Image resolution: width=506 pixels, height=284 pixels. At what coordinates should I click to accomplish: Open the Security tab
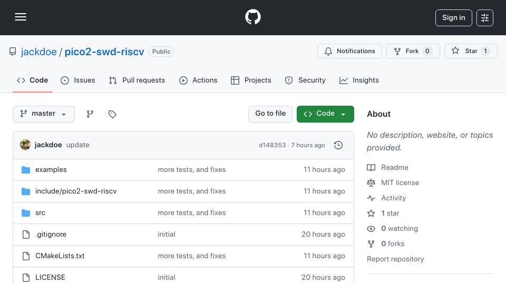click(x=305, y=80)
